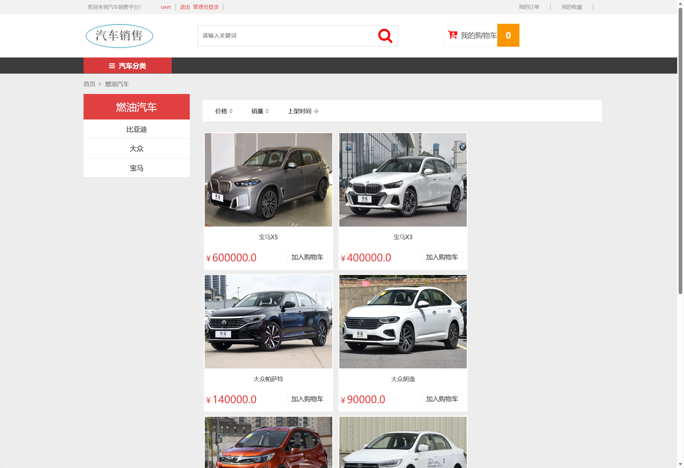This screenshot has width=684, height=468.
Task: Add 宝马X5 to cart
Action: point(307,257)
